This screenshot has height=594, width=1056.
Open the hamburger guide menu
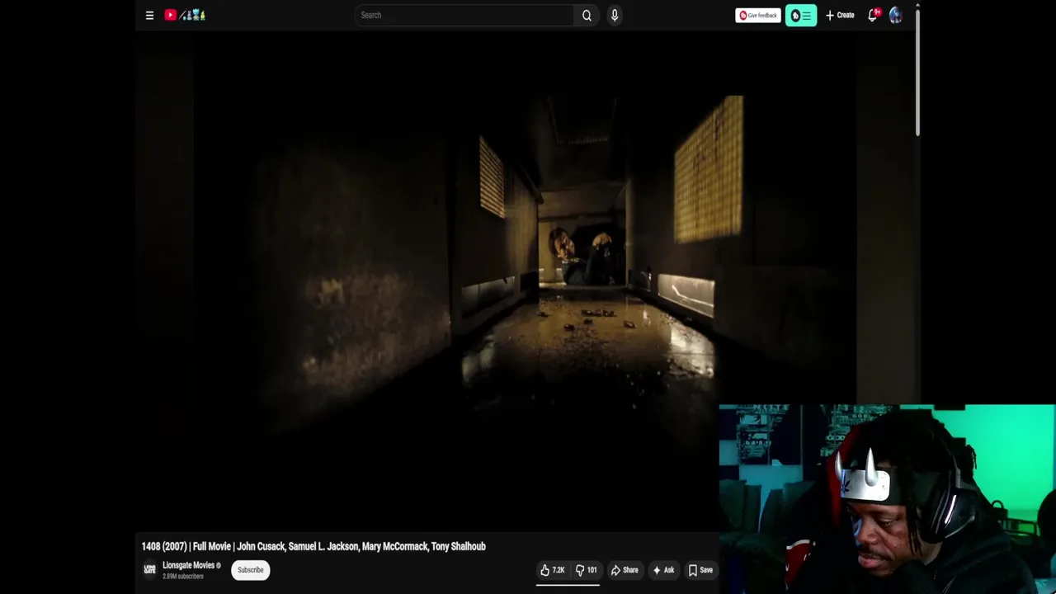click(x=149, y=15)
